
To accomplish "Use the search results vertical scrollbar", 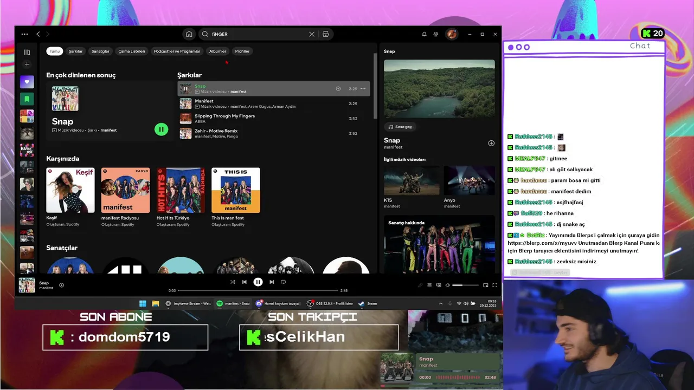I will pos(375,86).
